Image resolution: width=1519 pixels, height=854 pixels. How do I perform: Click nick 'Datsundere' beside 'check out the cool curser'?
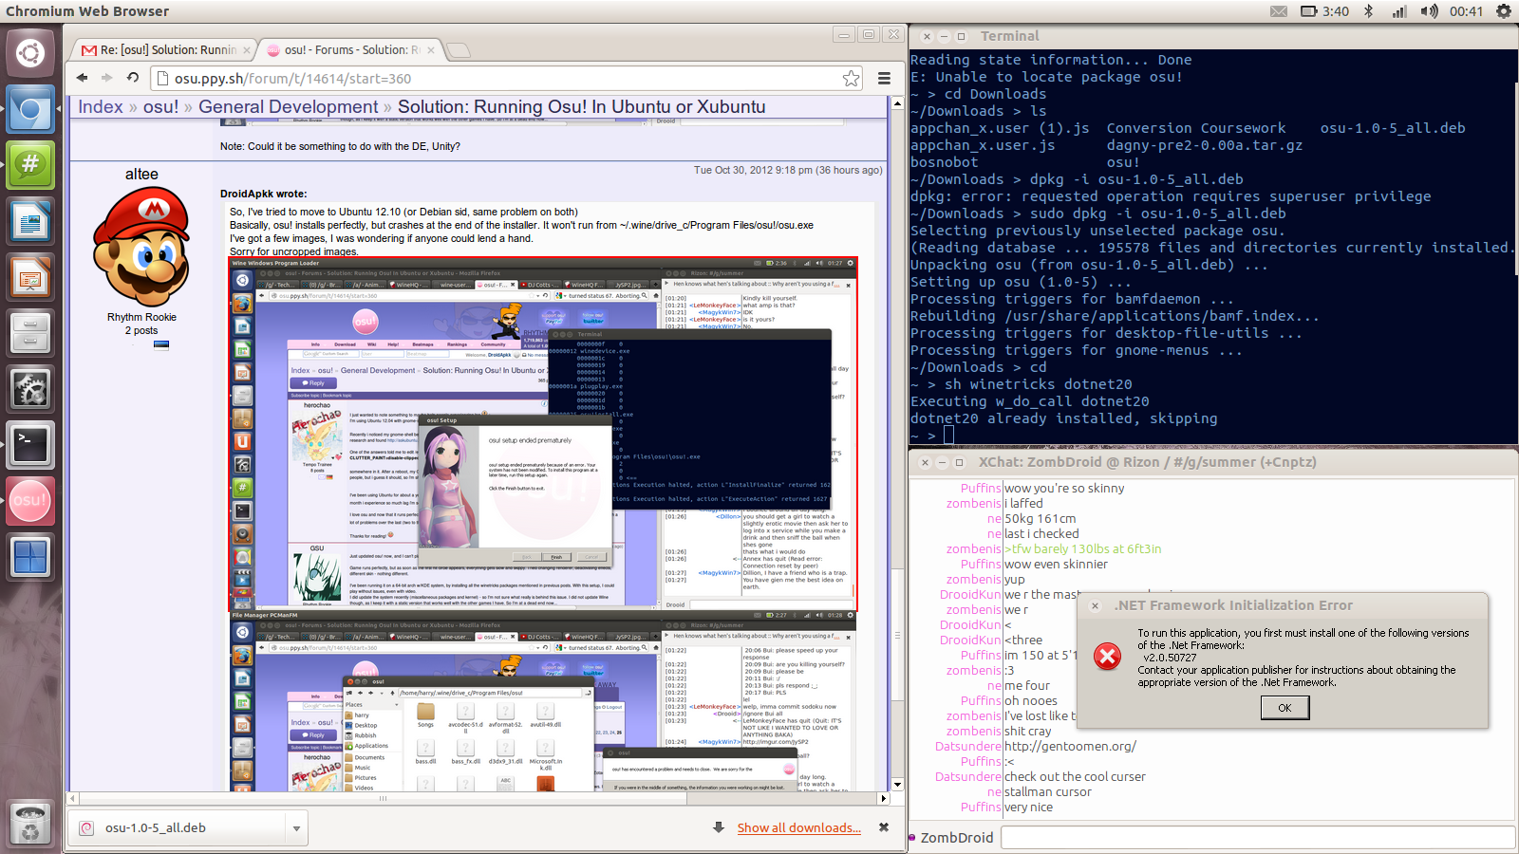point(967,777)
